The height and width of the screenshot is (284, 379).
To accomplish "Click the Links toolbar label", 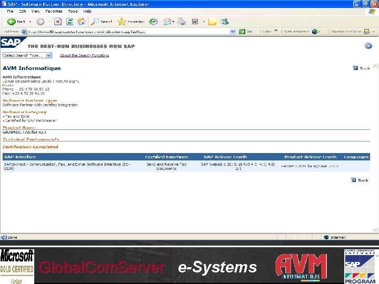I will pos(267,32).
